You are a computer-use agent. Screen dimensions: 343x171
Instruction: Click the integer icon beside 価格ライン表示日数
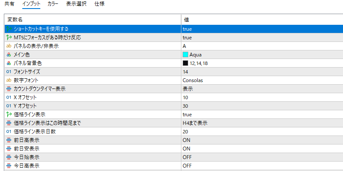click(x=9, y=132)
